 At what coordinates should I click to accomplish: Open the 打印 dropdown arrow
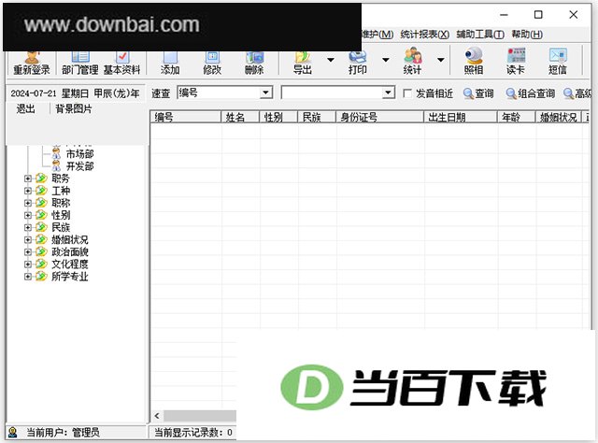[386, 60]
